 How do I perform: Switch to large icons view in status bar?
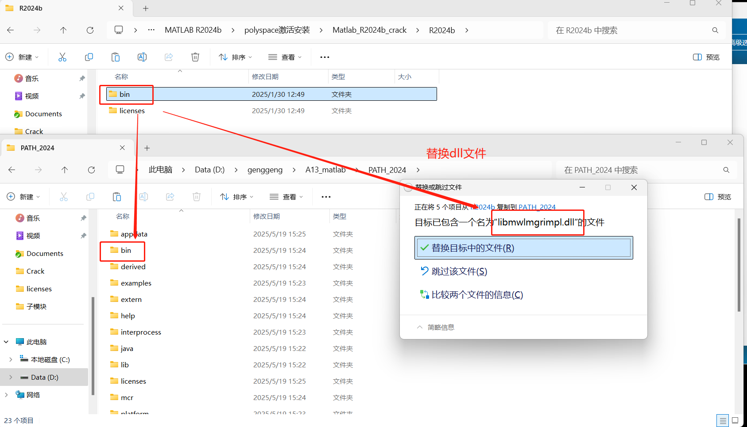(x=735, y=420)
